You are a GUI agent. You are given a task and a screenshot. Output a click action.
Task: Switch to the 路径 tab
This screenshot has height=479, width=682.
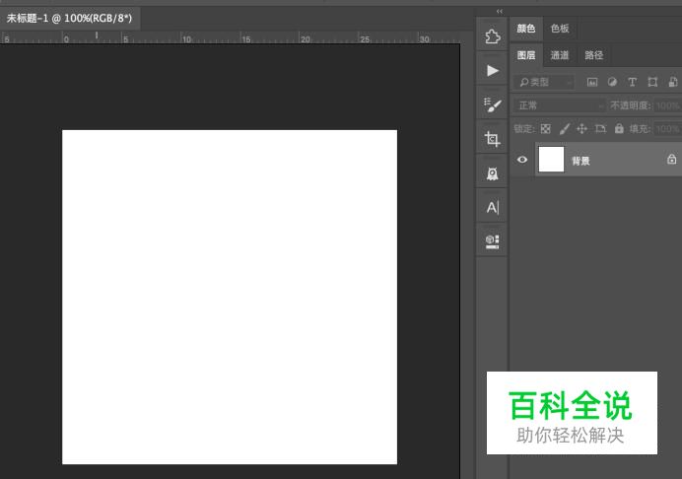(x=593, y=55)
